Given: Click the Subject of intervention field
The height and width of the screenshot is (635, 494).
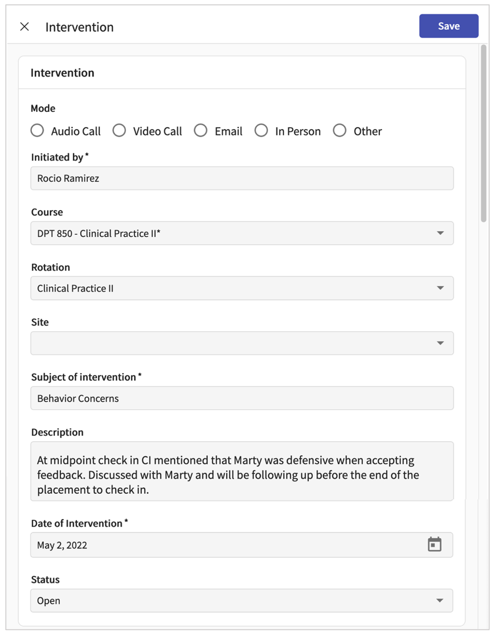Looking at the screenshot, I should coord(242,398).
